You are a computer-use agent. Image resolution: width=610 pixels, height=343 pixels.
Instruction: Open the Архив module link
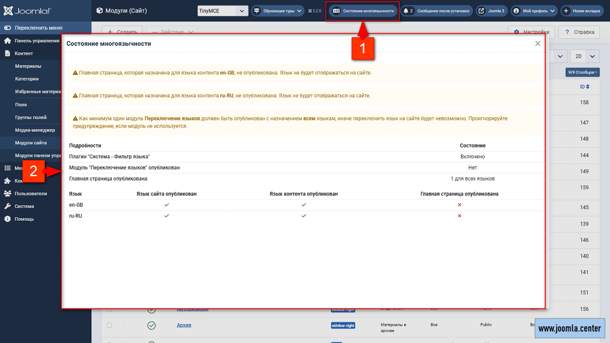(184, 325)
